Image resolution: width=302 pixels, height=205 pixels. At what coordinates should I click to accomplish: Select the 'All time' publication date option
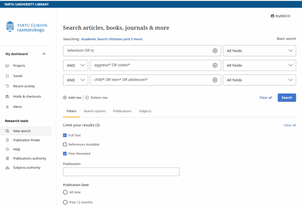tap(65, 192)
